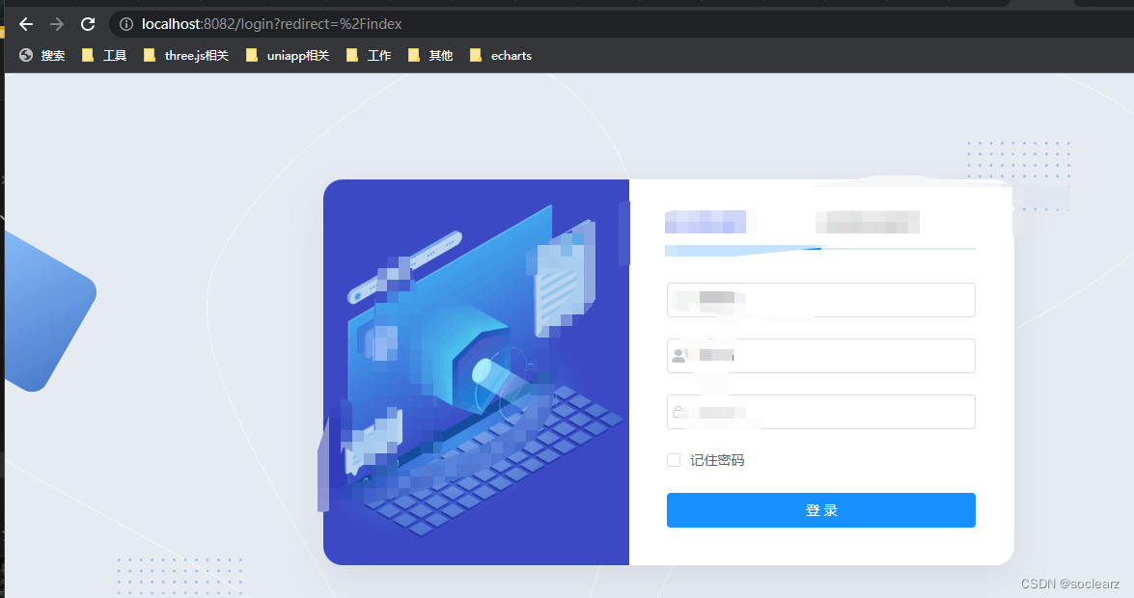Select the second blurred login tab

[867, 222]
